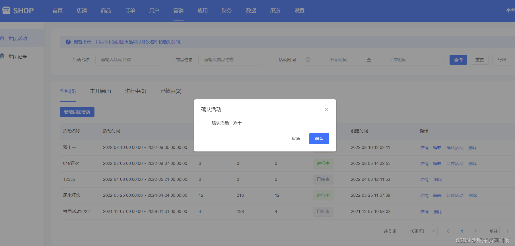Open 营销 in top navigation
The image size is (515, 246).
pyautogui.click(x=178, y=11)
